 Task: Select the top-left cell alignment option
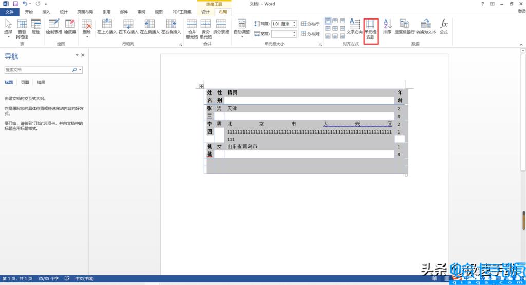tap(328, 21)
